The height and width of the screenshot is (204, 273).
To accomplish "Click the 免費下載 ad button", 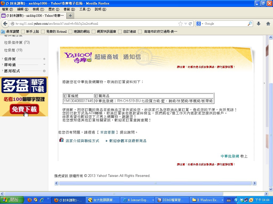I will (24, 109).
